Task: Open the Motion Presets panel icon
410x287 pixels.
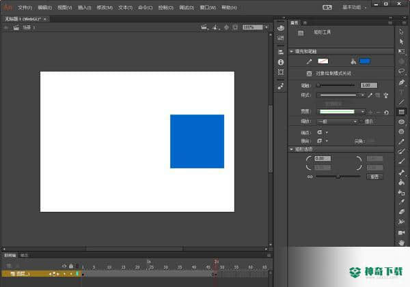Action: pos(281,86)
